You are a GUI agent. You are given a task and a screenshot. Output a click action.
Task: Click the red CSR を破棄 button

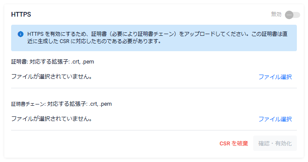click(x=234, y=143)
